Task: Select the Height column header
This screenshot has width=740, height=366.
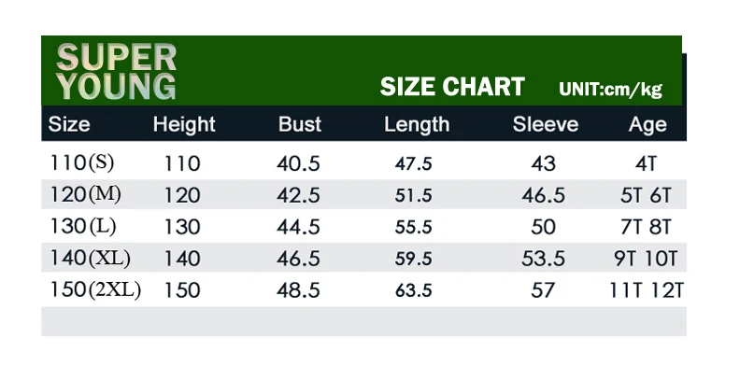Action: coord(184,124)
